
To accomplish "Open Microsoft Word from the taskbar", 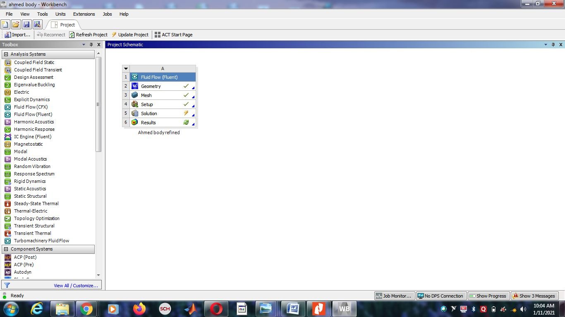I will click(293, 309).
